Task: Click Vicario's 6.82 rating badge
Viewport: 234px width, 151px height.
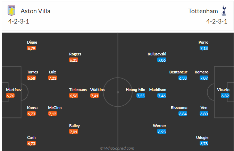Action: point(225,96)
